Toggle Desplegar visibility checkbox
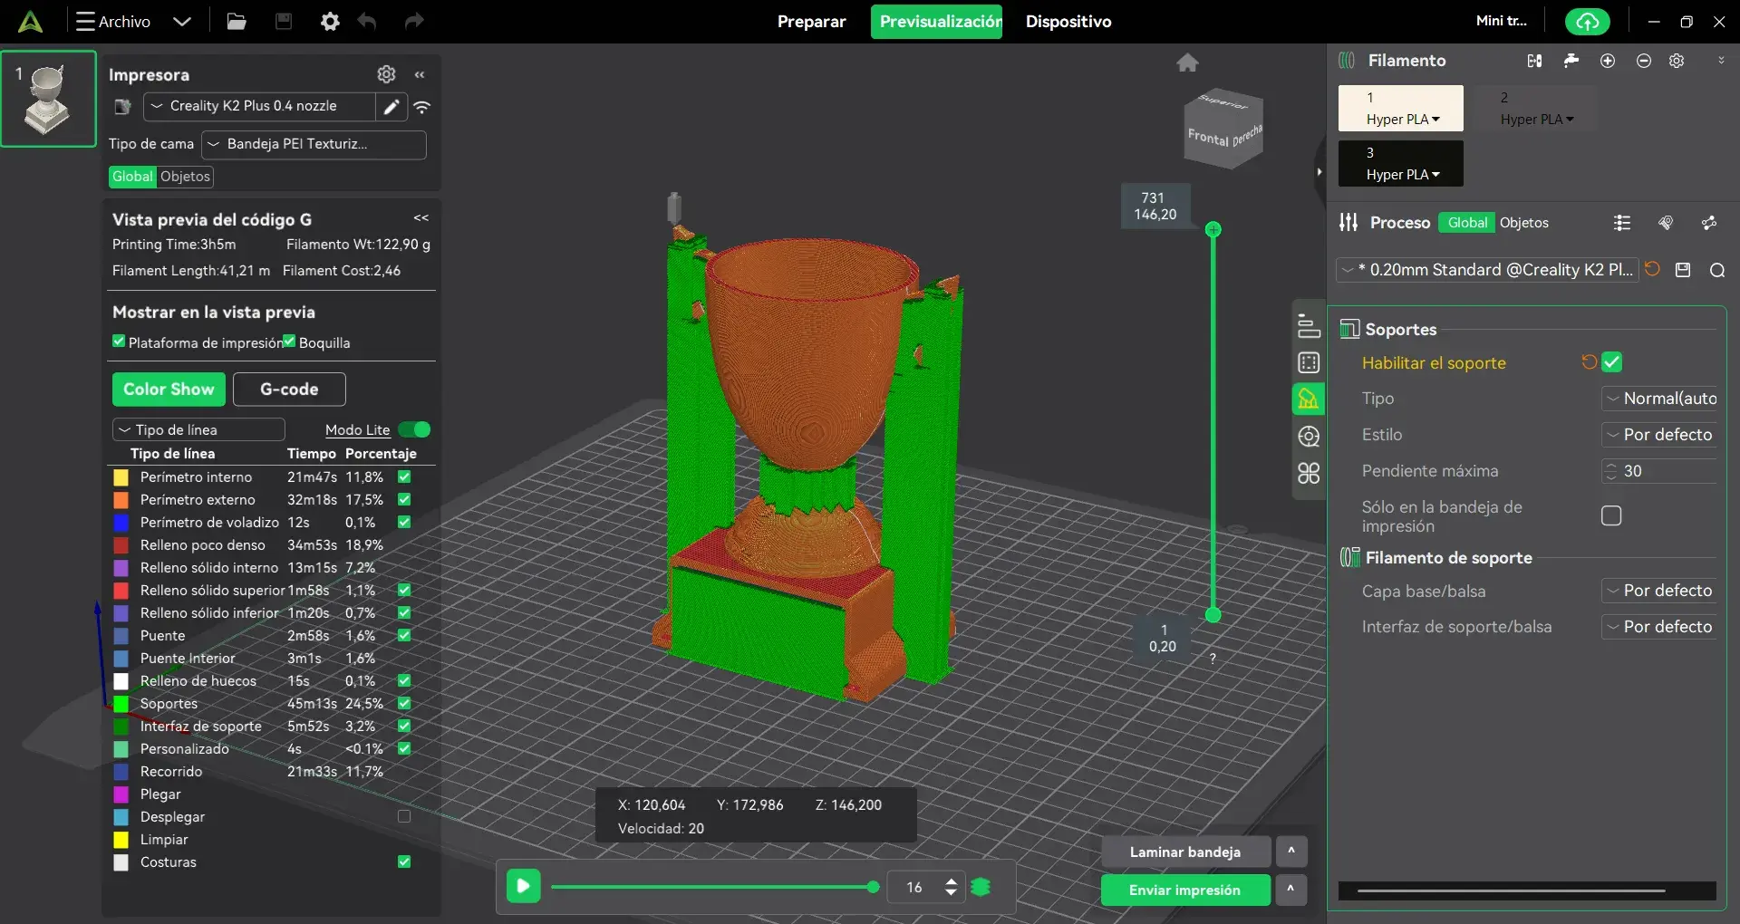The image size is (1740, 924). click(404, 816)
